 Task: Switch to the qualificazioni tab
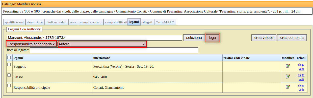pyautogui.click(x=14, y=22)
